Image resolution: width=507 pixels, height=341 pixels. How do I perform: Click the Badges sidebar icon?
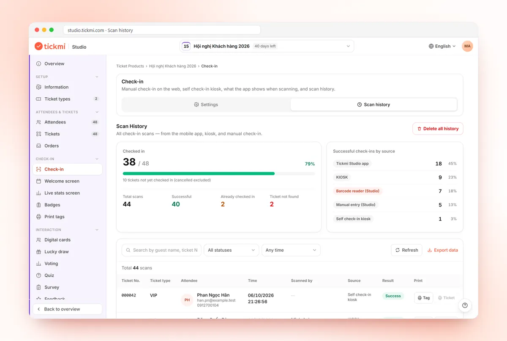[x=39, y=205]
